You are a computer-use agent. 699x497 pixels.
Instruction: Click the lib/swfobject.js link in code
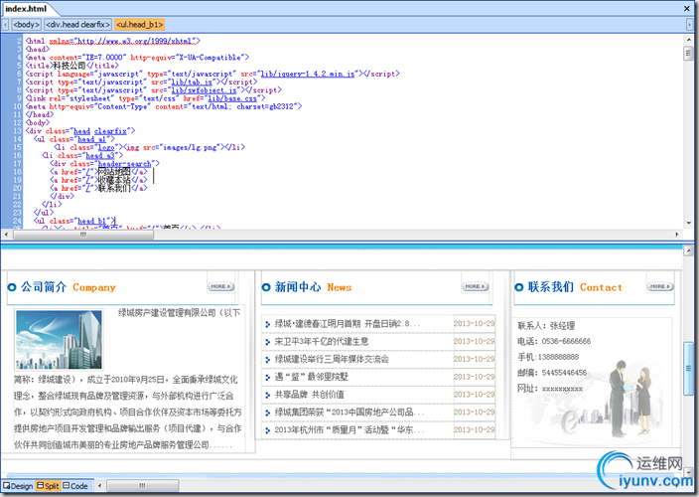pyautogui.click(x=205, y=90)
